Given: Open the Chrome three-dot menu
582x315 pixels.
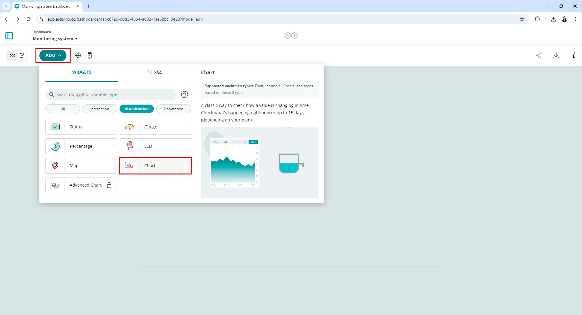Looking at the screenshot, I should pyautogui.click(x=575, y=19).
